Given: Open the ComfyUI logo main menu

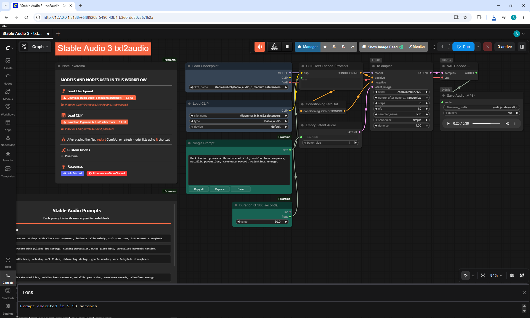Looking at the screenshot, I should 9,48.
